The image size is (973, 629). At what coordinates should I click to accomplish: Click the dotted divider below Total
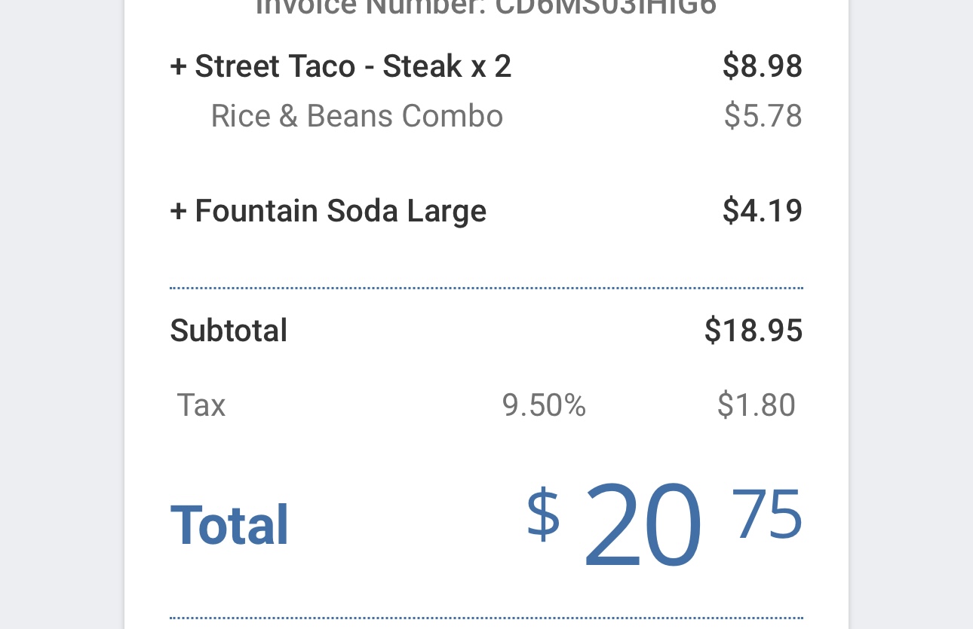(486, 618)
